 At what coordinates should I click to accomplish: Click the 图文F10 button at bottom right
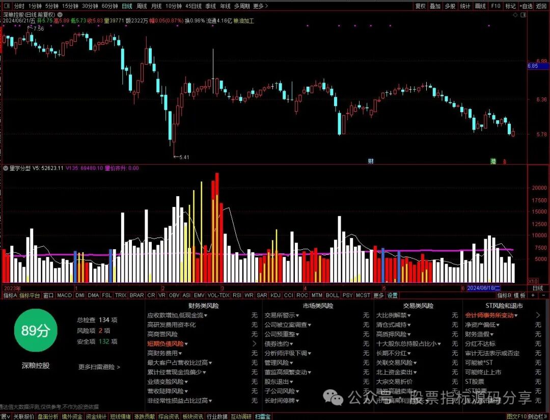coord(517,416)
